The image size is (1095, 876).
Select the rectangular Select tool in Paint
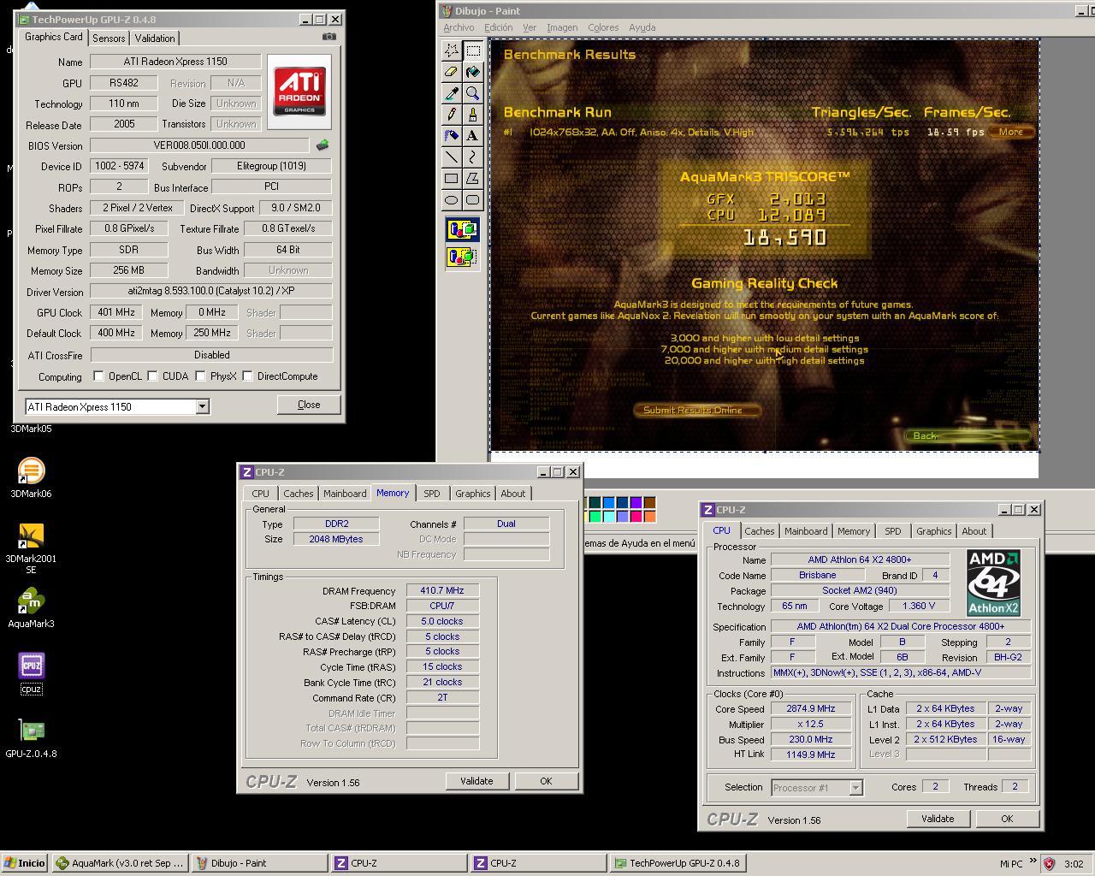coord(473,51)
